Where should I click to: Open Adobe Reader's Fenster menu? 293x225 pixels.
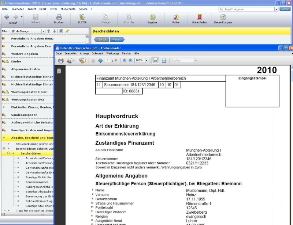click(126, 53)
